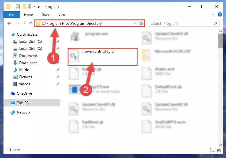This screenshot has width=226, height=158.
Task: Open the File ribbon tab
Action: point(11,15)
